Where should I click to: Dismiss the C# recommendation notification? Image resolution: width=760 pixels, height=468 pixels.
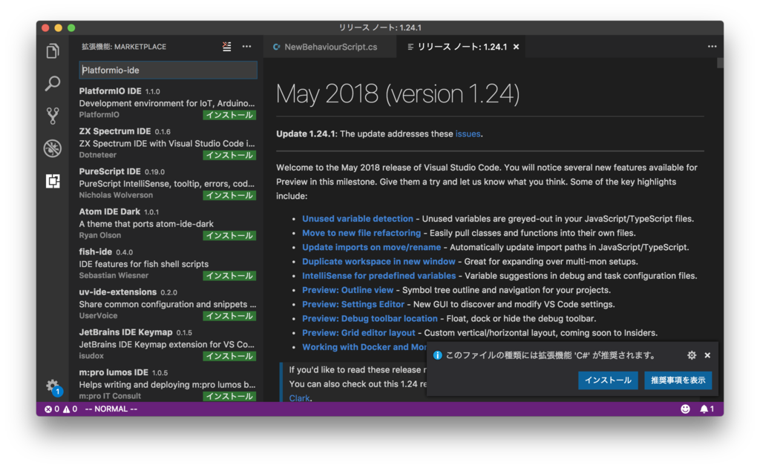(x=707, y=355)
